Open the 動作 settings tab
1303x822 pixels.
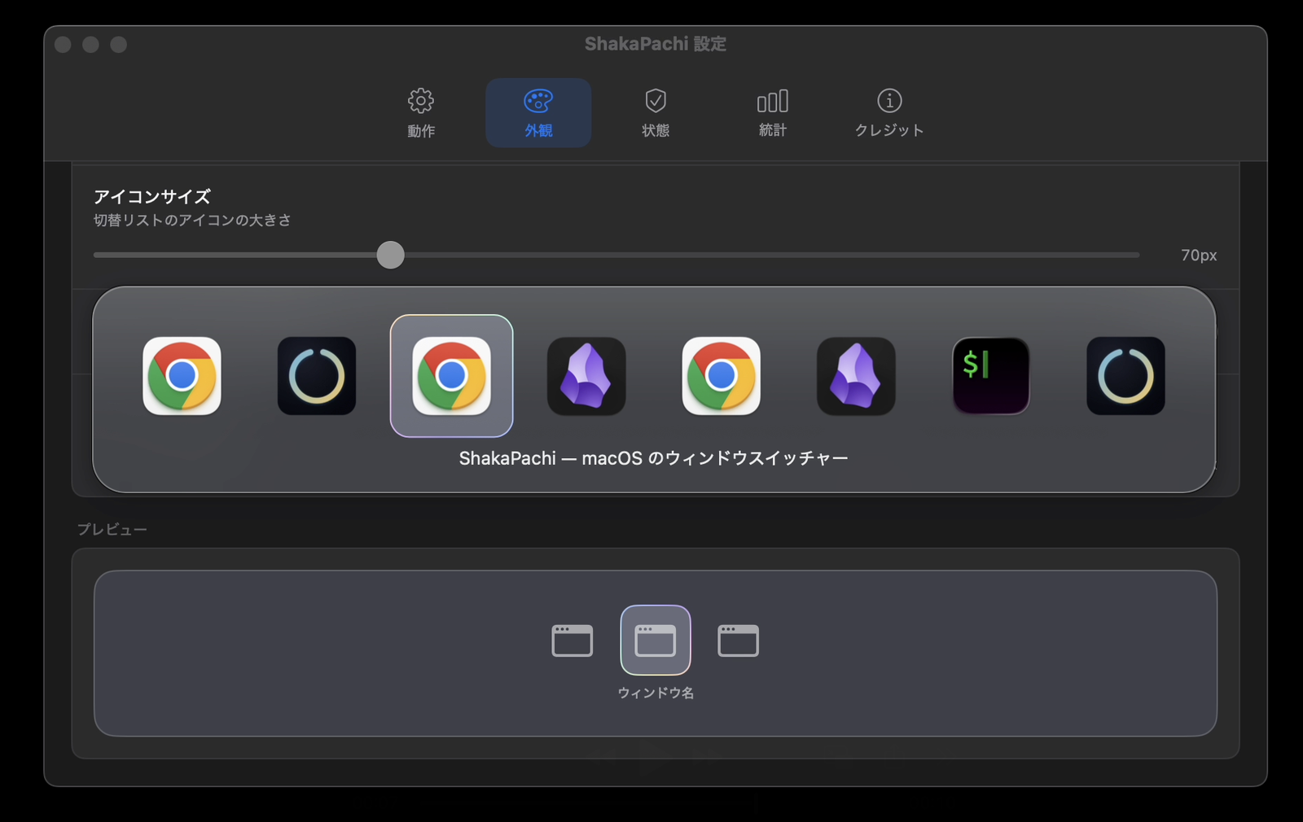click(421, 113)
